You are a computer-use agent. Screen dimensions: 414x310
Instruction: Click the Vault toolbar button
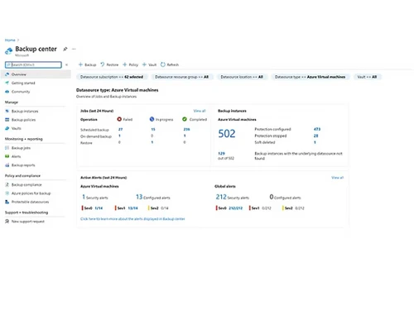tap(149, 64)
